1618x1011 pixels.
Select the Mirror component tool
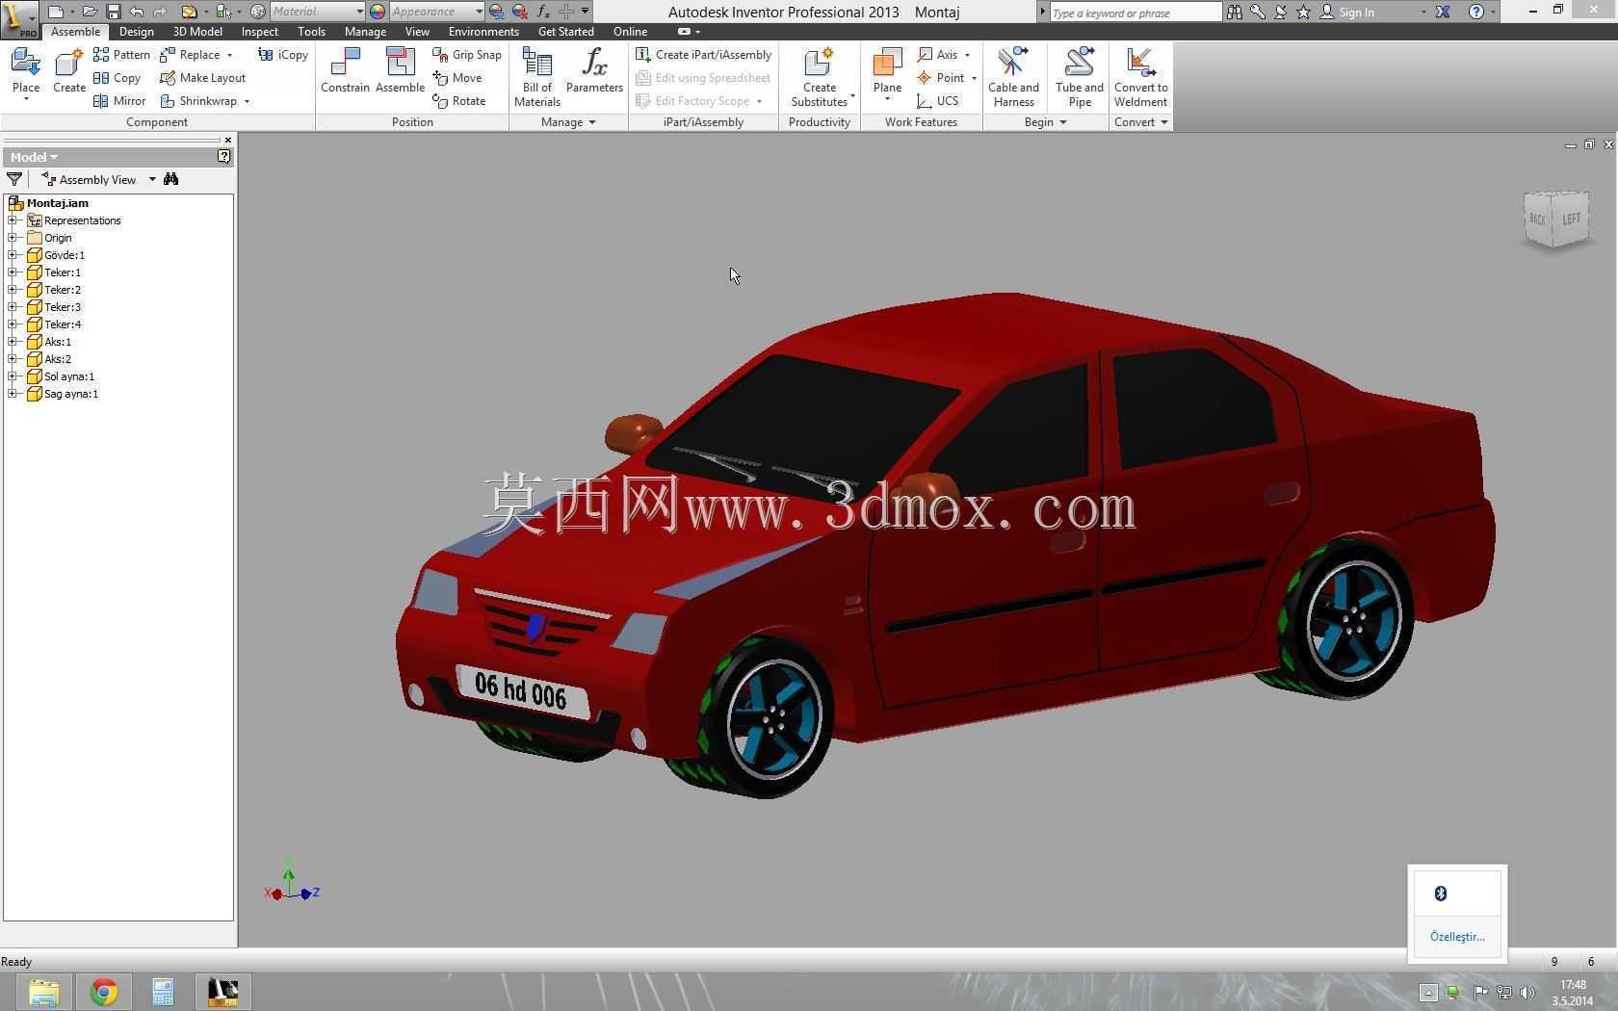coord(120,101)
